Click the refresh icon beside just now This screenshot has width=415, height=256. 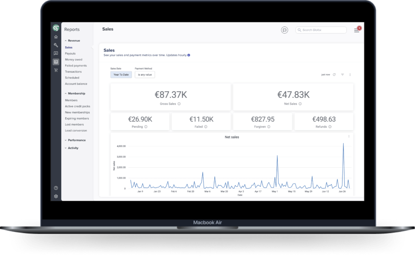tap(334, 75)
